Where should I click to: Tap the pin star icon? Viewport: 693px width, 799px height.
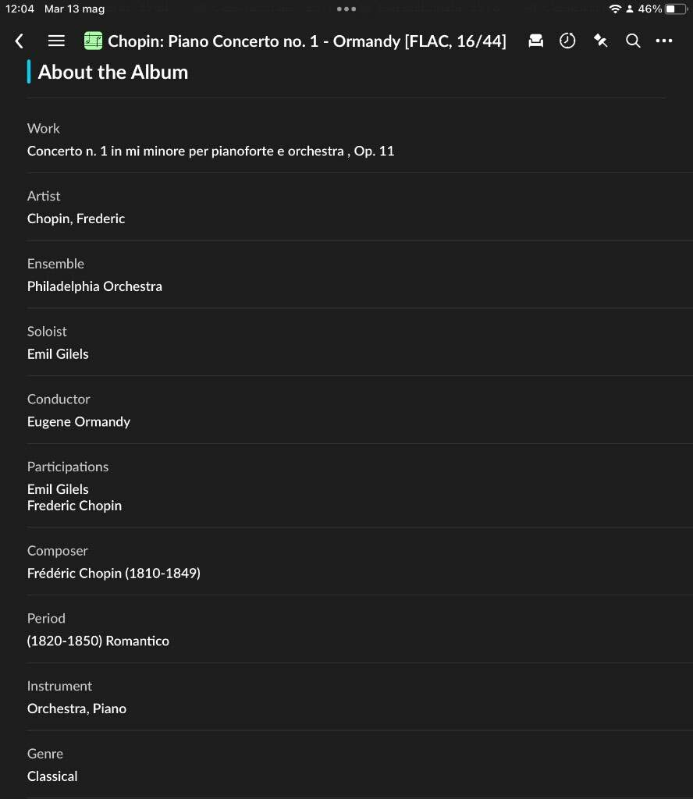[600, 41]
